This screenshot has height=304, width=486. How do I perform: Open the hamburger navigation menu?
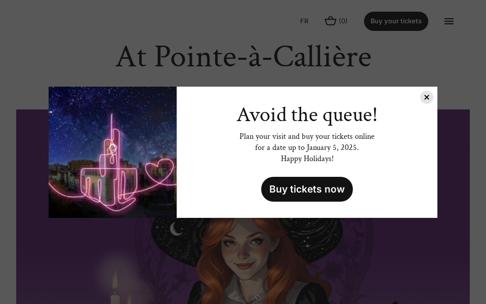[x=449, y=21]
